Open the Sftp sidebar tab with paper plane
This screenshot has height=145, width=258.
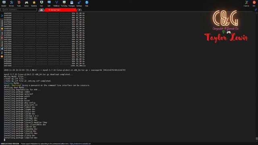pos(2,46)
